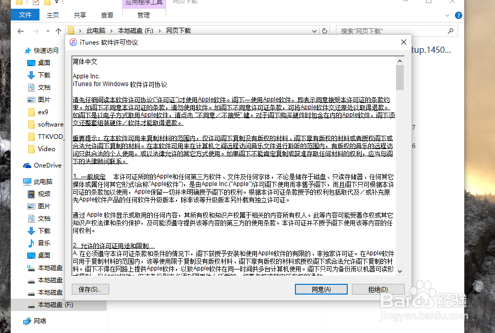Click the search magnifier icon
This screenshot has height=333, width=495.
point(450,31)
